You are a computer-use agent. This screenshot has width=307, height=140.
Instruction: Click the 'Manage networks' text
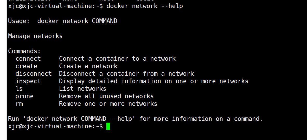pos(35,36)
